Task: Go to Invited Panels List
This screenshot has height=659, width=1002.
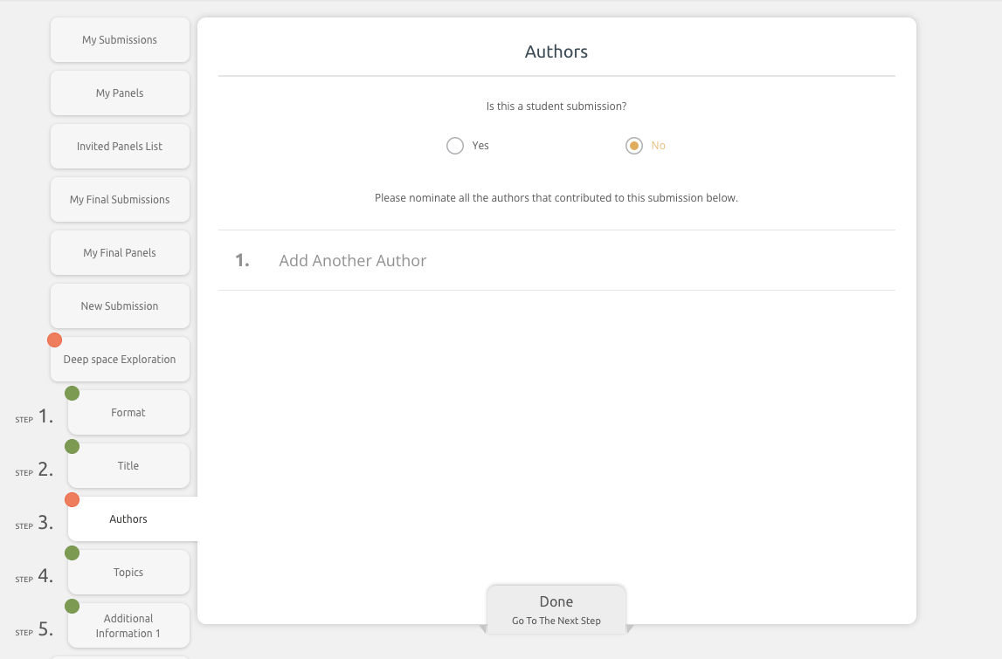Action: coord(120,147)
